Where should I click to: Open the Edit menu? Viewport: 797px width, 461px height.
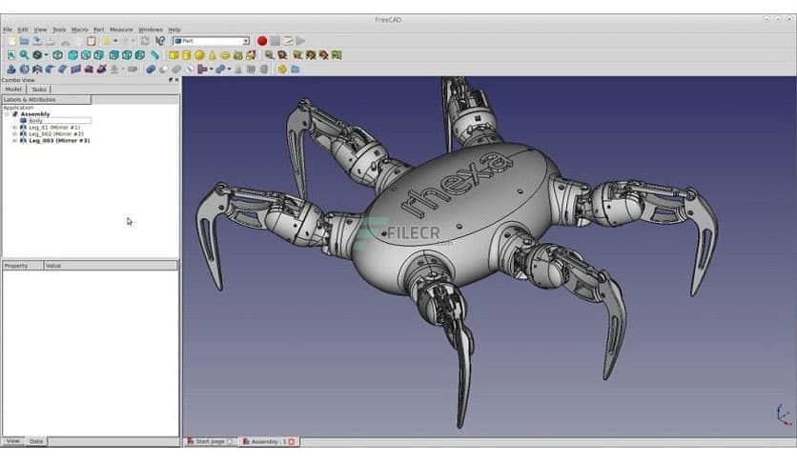(x=23, y=30)
